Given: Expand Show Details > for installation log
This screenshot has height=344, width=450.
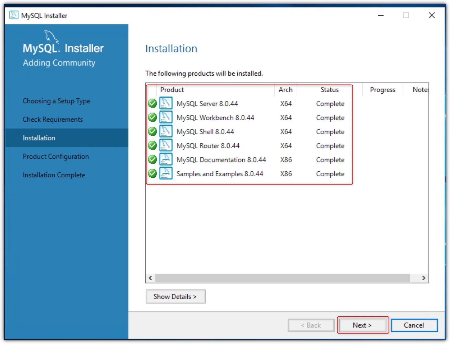Looking at the screenshot, I should coord(176,296).
